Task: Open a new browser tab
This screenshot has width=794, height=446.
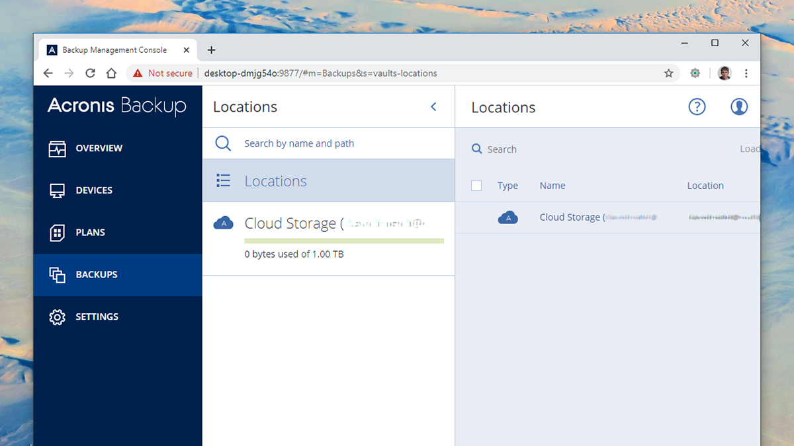Action: click(211, 50)
